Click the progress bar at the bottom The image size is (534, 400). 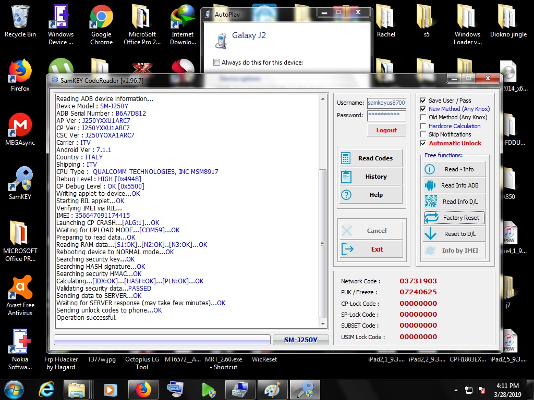(x=162, y=340)
